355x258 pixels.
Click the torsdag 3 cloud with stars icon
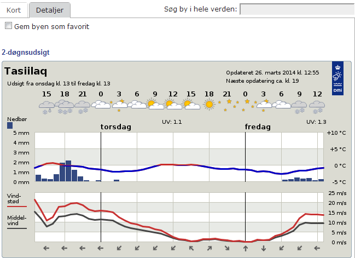coord(119,106)
